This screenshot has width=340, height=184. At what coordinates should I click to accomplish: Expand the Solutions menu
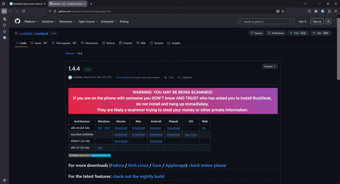click(49, 22)
